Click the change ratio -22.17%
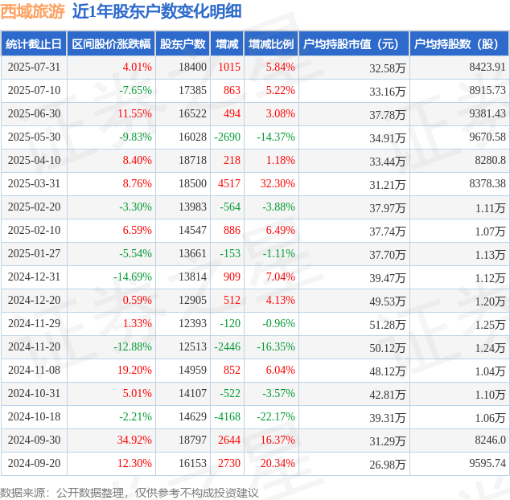 (276, 416)
